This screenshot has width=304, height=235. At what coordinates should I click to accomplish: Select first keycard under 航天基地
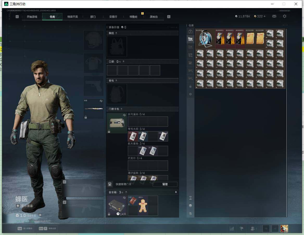(143, 151)
